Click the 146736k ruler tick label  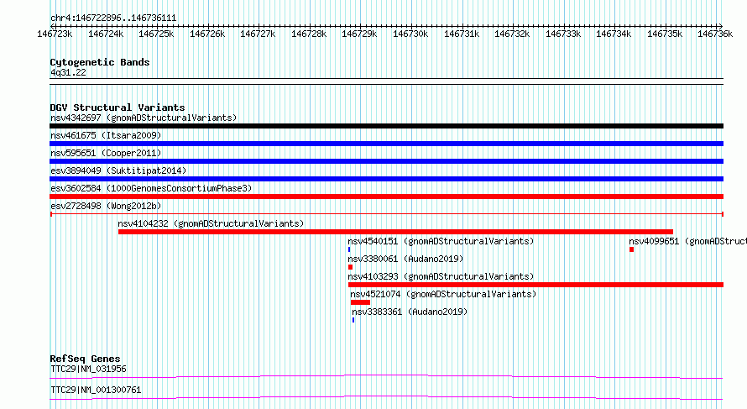[715, 34]
